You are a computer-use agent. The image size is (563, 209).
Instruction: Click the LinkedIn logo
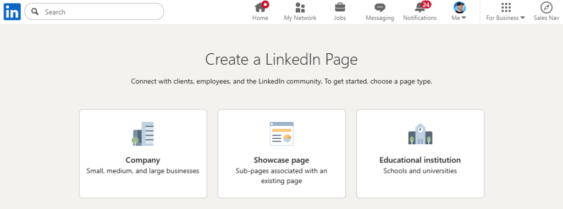(12, 12)
